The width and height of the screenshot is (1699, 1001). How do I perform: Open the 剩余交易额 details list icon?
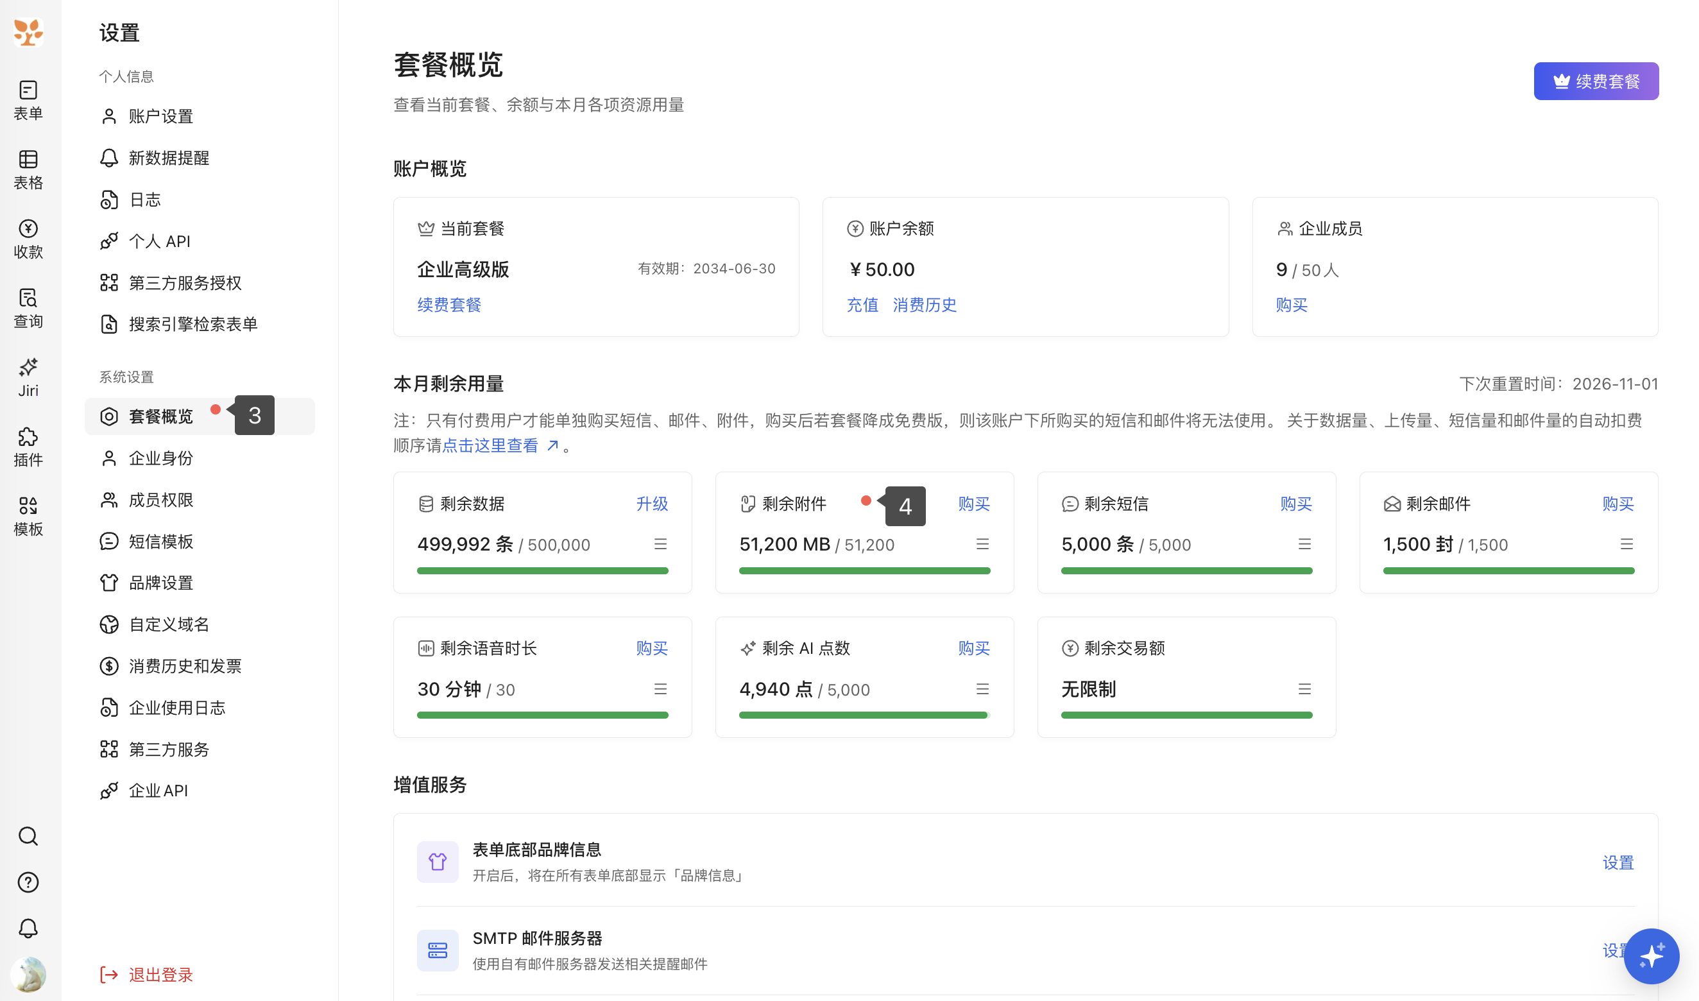[x=1304, y=689]
